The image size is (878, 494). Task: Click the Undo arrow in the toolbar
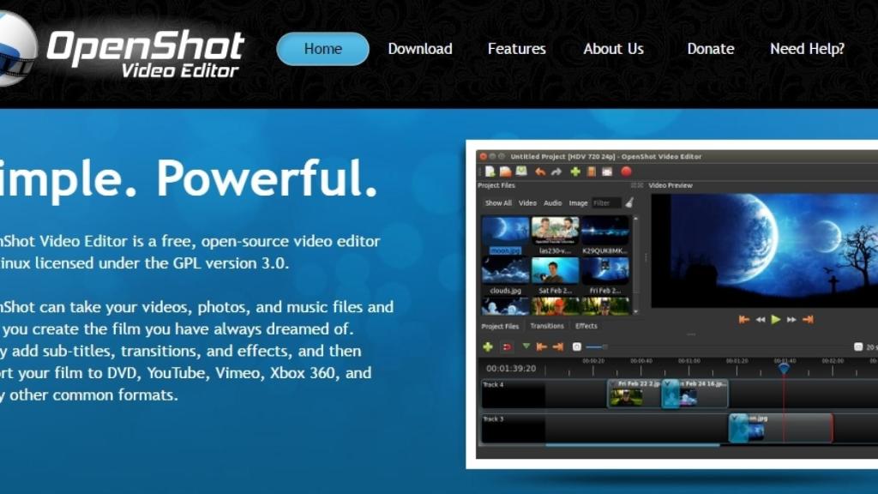click(x=540, y=172)
